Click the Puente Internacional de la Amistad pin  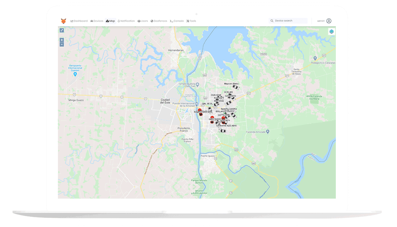(196, 104)
